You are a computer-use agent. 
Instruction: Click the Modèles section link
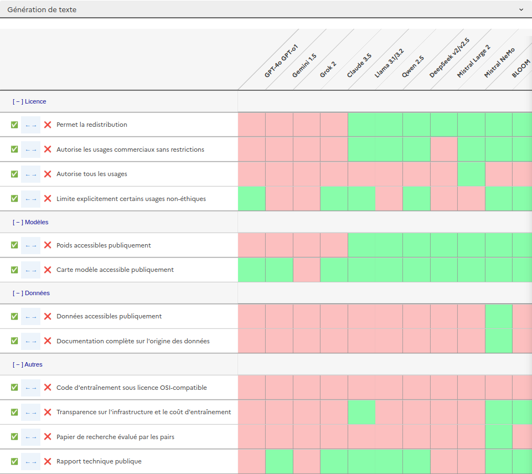click(30, 222)
